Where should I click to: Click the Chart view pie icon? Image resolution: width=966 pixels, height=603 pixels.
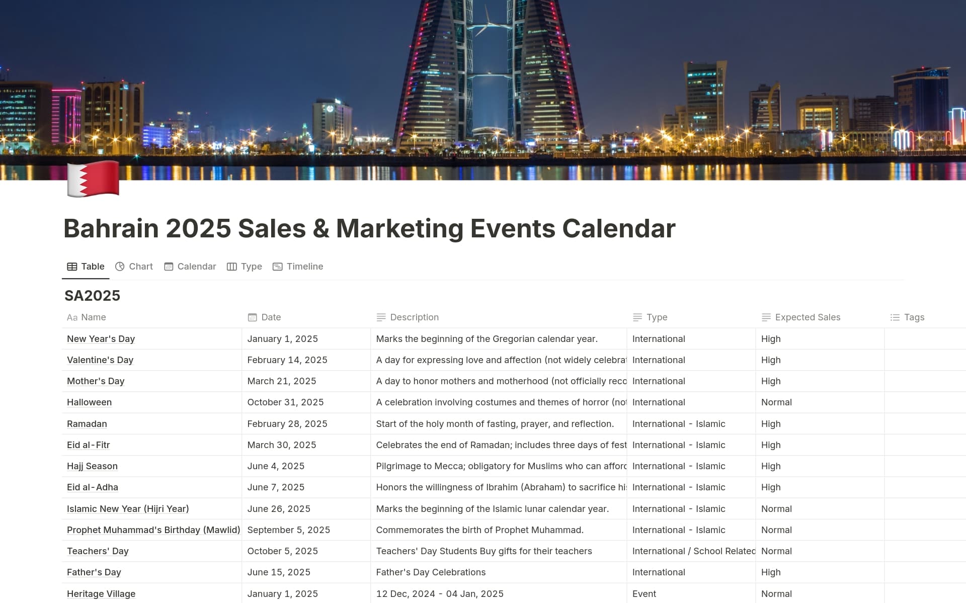[120, 267]
